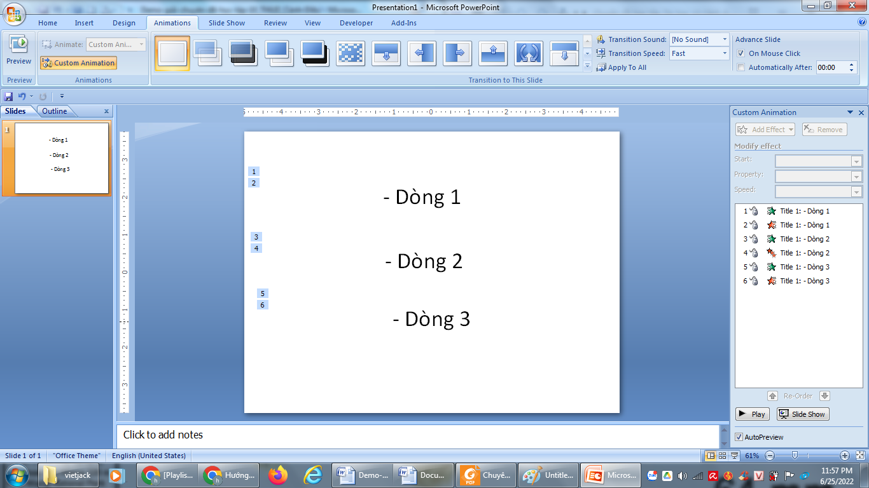869x488 pixels.
Task: Open the Transition Sound dropdown
Action: click(724, 39)
